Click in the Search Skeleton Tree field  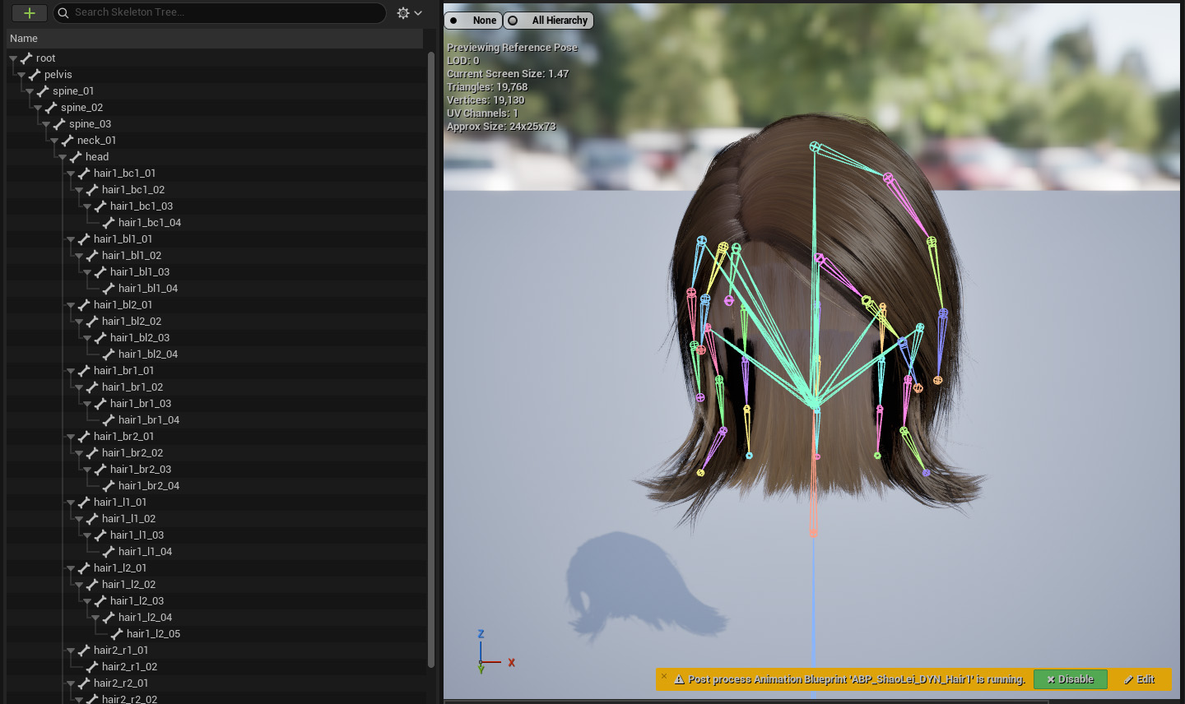click(x=222, y=12)
